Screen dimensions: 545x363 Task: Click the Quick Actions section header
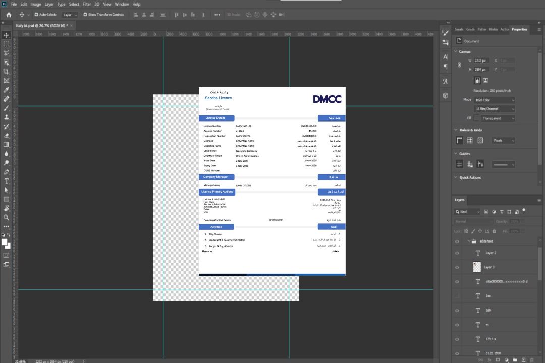[x=470, y=177]
